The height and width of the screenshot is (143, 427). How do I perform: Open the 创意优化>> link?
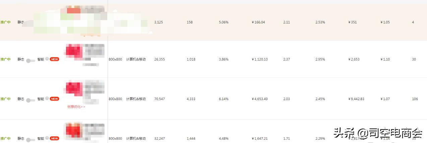(76, 107)
